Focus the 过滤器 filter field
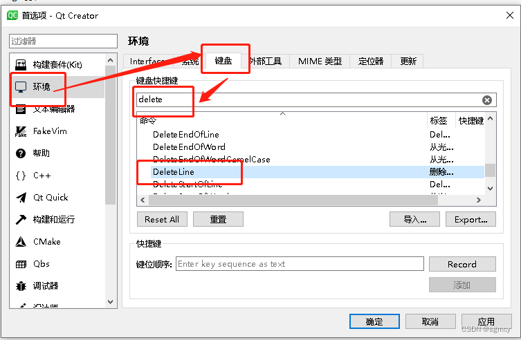Viewport: 521px width, 340px height. click(x=63, y=41)
